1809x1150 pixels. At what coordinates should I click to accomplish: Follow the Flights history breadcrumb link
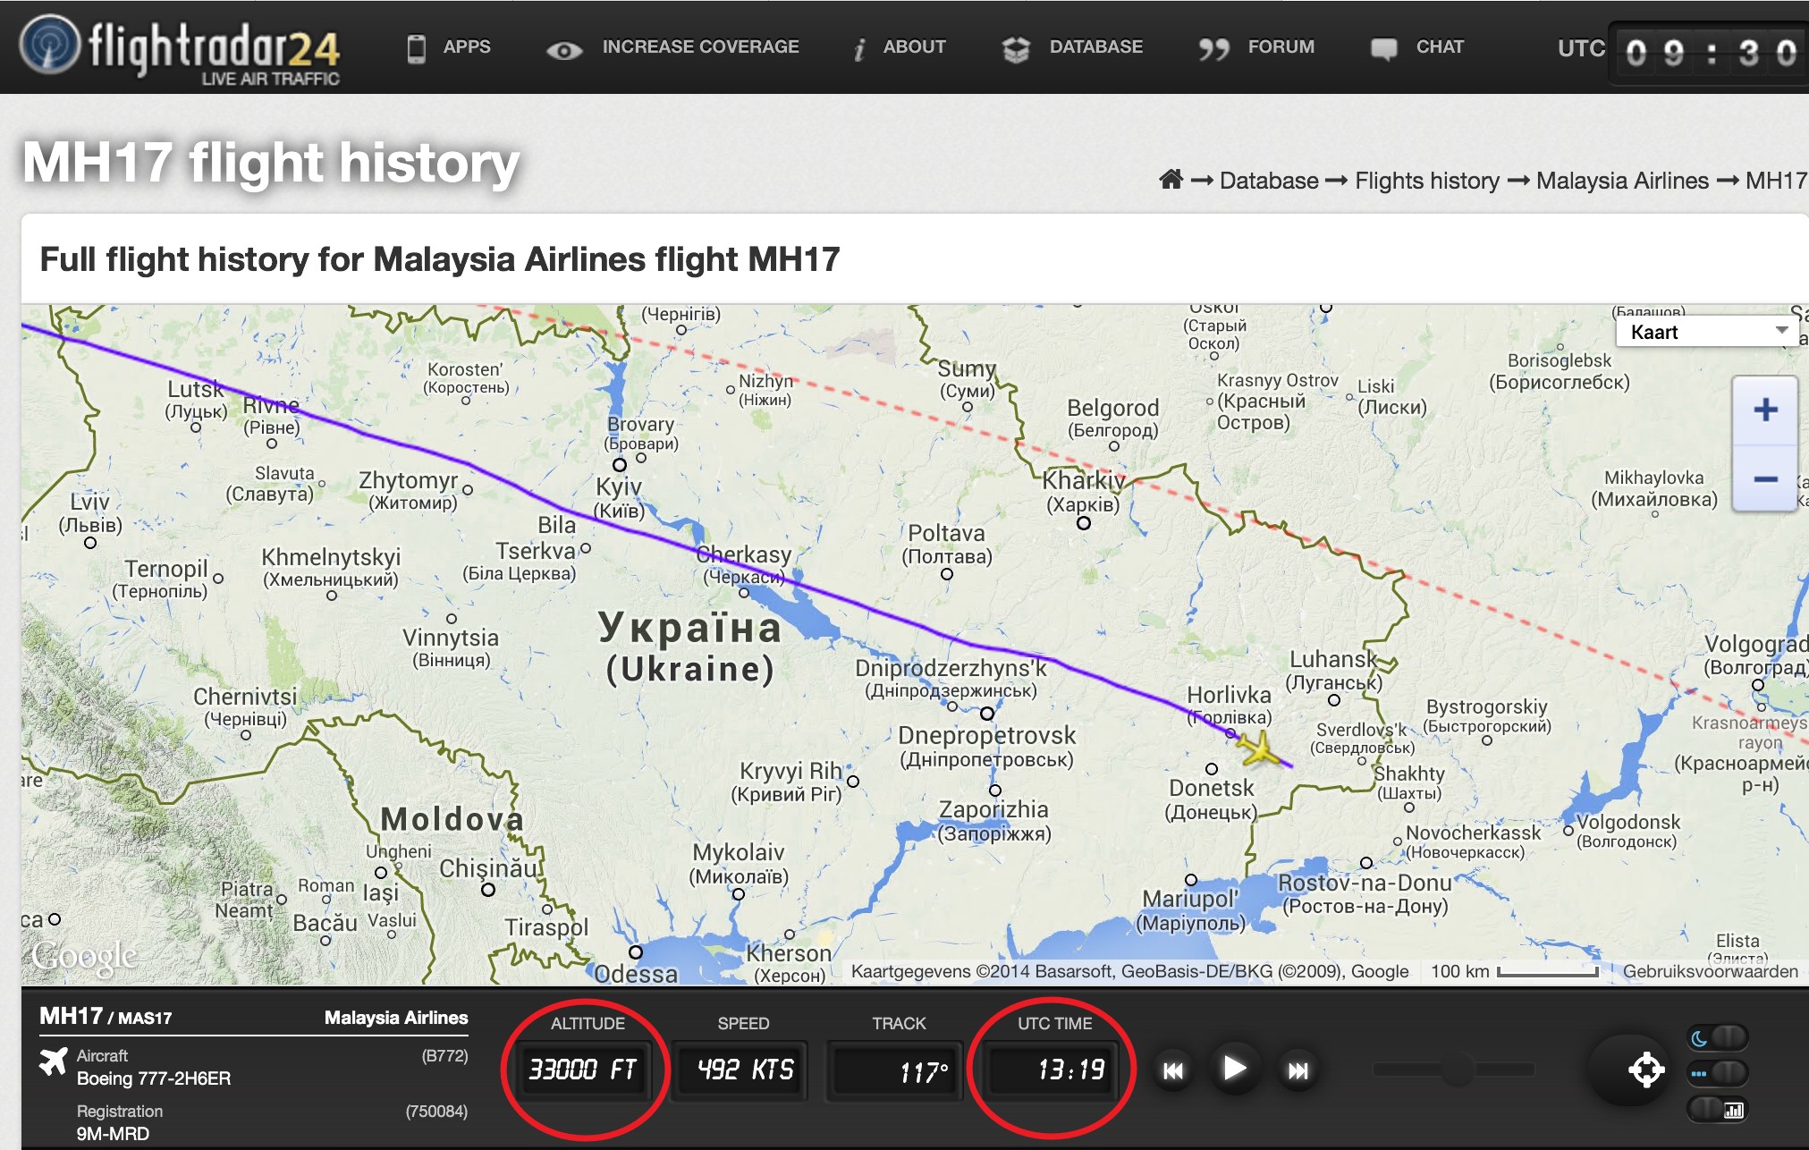tap(1427, 181)
